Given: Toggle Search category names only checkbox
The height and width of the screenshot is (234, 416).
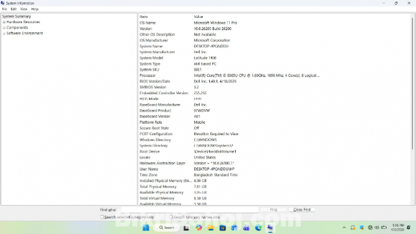Looking at the screenshot, I should (171, 217).
